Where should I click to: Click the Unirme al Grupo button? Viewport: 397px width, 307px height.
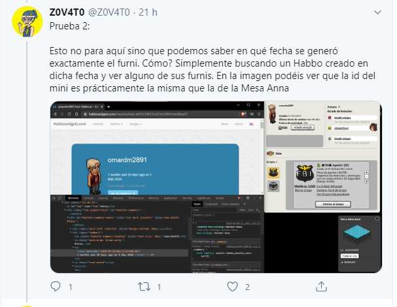point(333,204)
